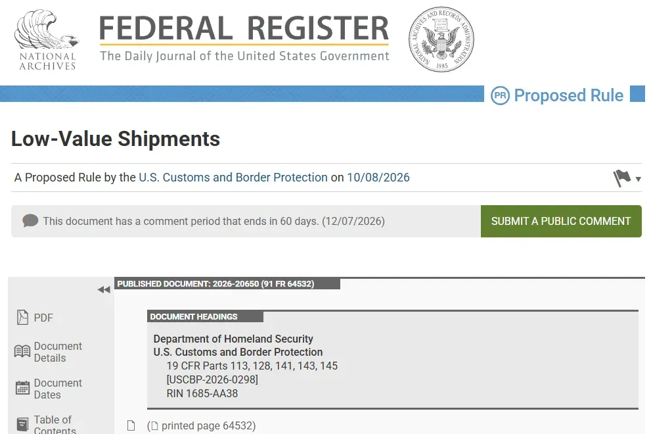Click the Proposed Rule label text
The height and width of the screenshot is (434, 651).
tap(568, 95)
